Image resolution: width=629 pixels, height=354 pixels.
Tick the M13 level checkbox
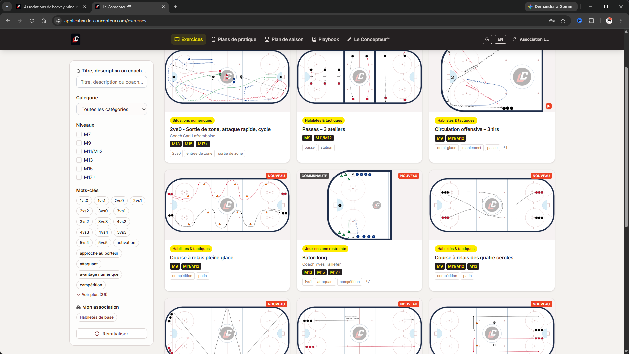79,160
